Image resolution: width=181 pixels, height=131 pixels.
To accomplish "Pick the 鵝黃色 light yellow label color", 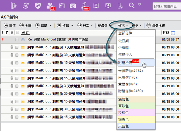I will click(x=136, y=119).
